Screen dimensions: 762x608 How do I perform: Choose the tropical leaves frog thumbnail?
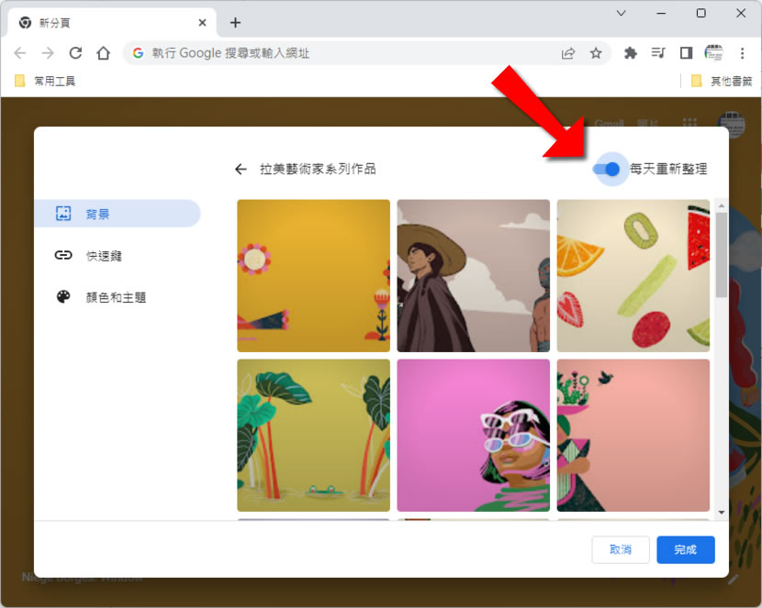[x=313, y=436]
